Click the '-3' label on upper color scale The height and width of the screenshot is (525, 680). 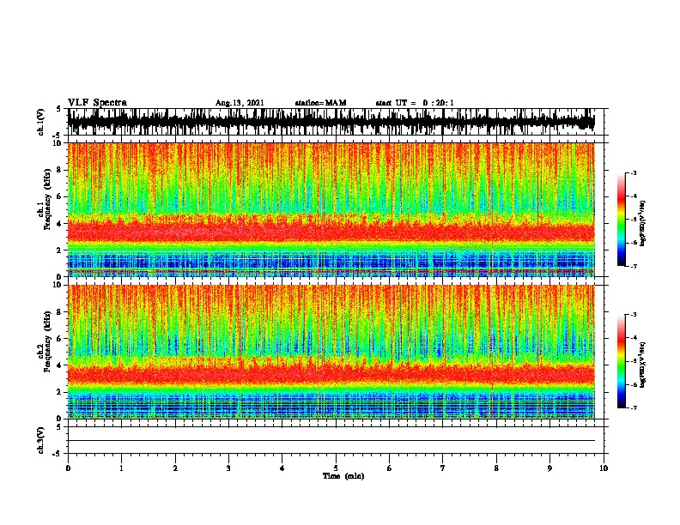(x=633, y=172)
